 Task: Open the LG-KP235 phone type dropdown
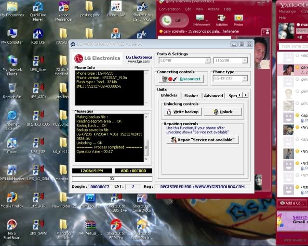tap(245, 78)
